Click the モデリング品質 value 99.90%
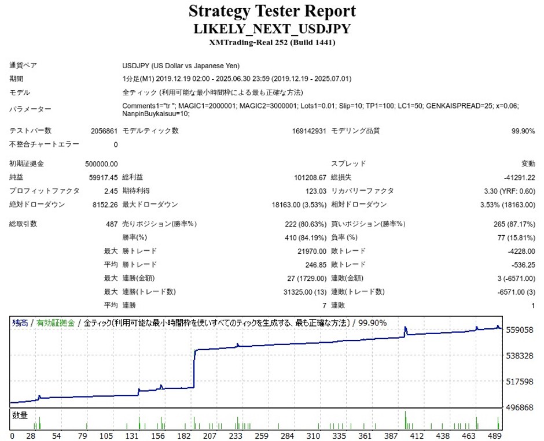 [523, 131]
